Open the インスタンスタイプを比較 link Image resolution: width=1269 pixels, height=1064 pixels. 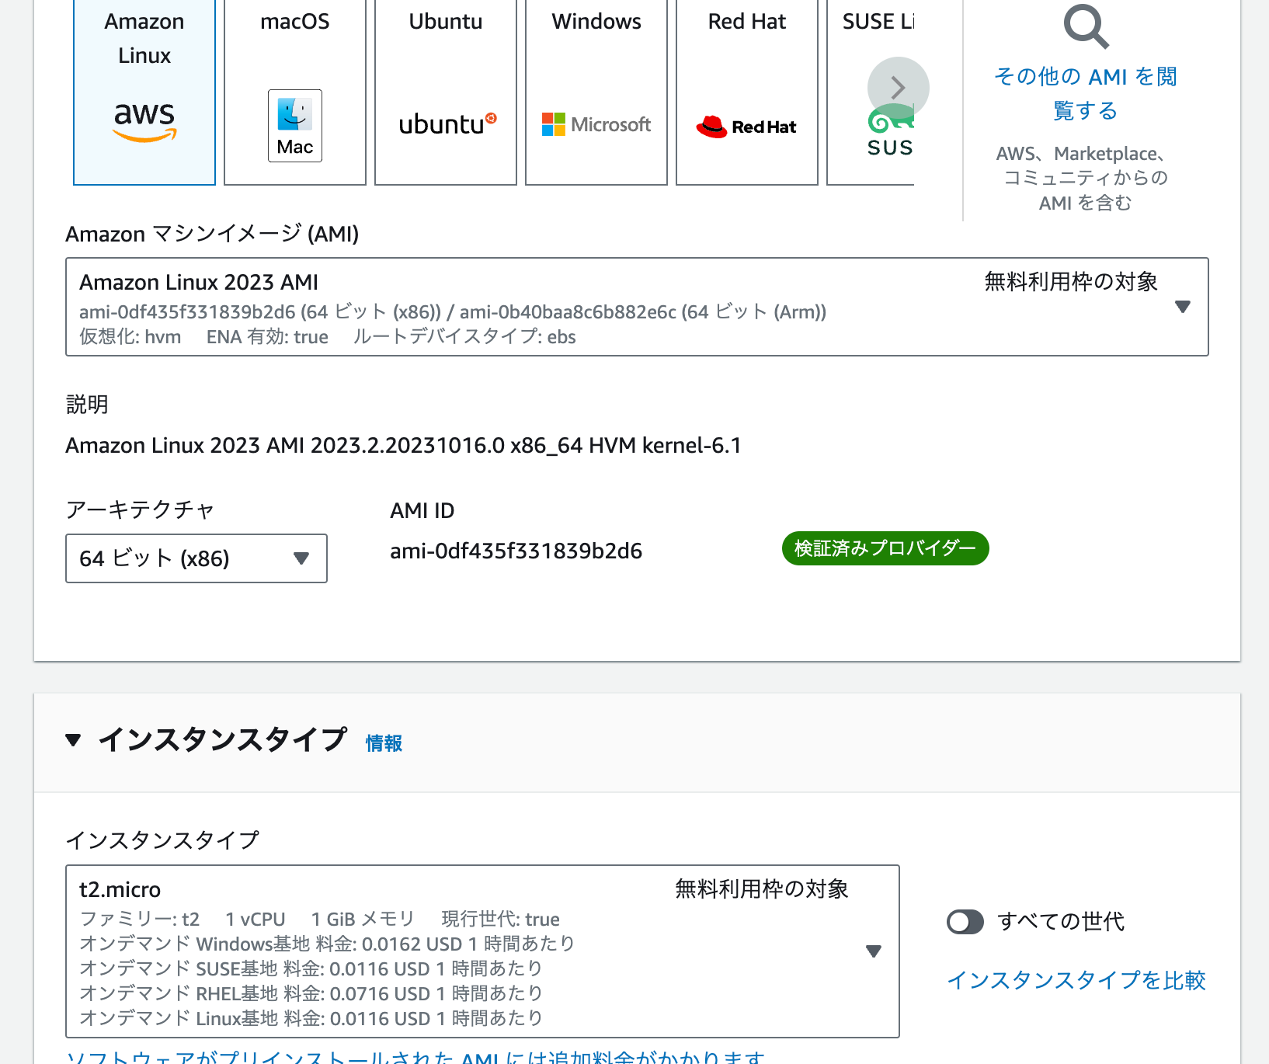pyautogui.click(x=1076, y=980)
